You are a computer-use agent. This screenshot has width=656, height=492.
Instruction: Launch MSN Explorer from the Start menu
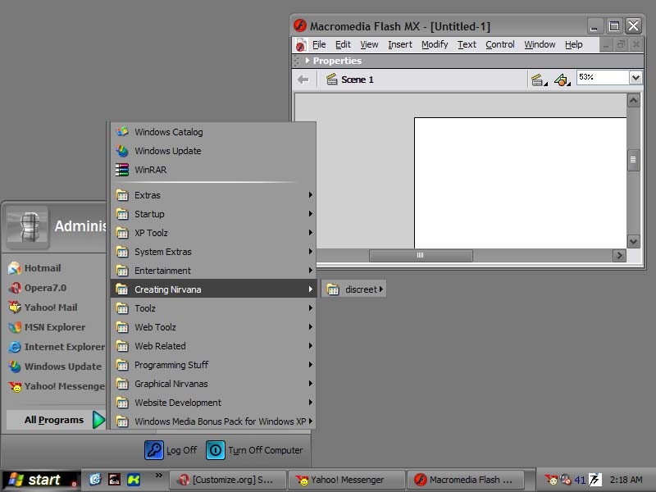54,327
